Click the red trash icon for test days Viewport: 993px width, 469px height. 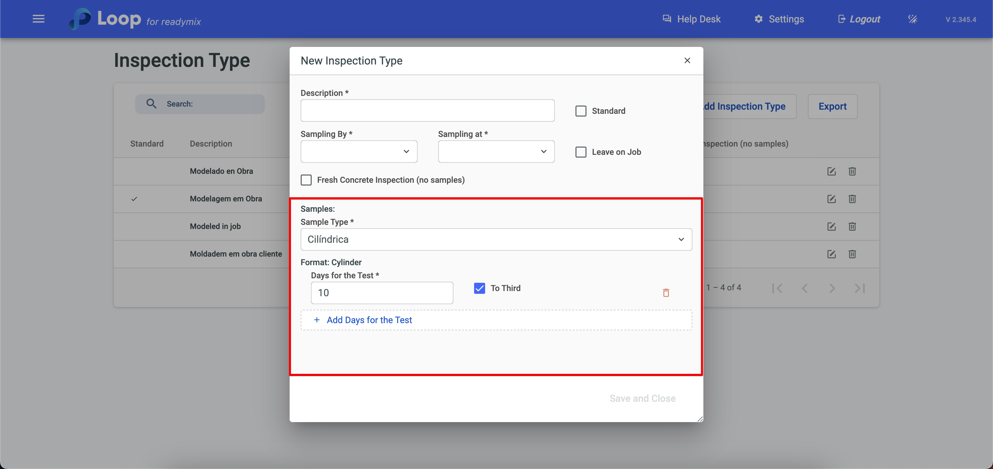click(x=666, y=293)
